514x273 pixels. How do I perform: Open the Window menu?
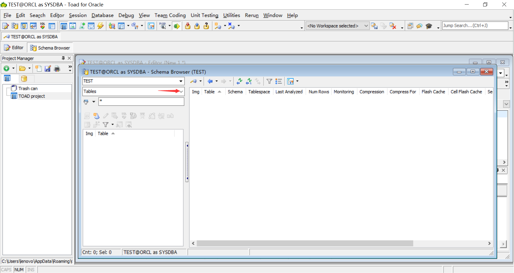coord(273,15)
